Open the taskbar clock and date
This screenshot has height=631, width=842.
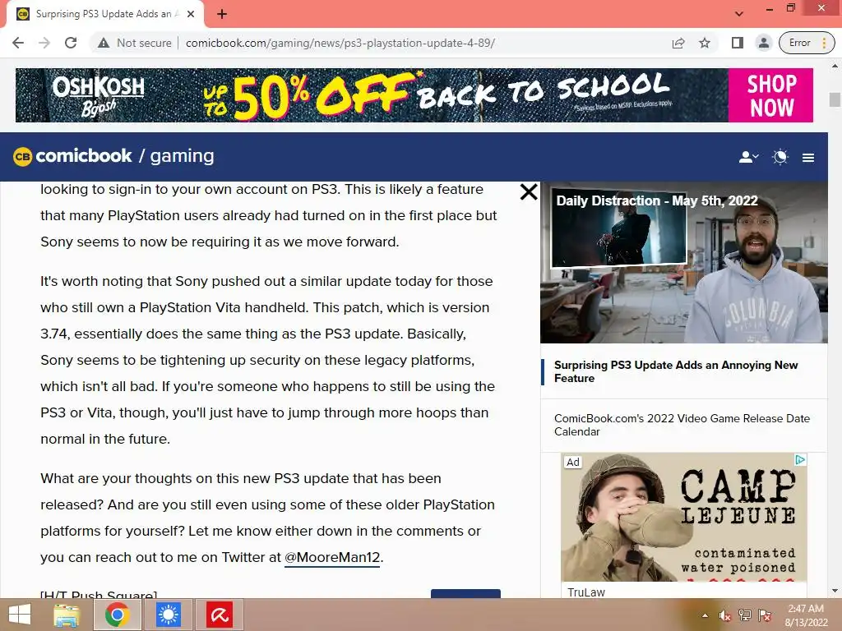tap(806, 615)
